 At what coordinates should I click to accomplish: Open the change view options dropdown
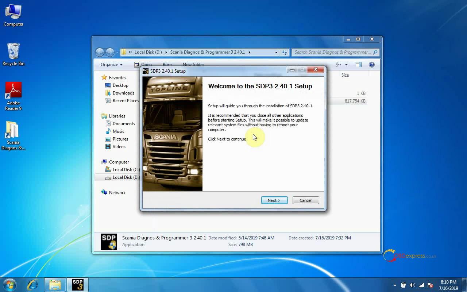[x=346, y=65]
